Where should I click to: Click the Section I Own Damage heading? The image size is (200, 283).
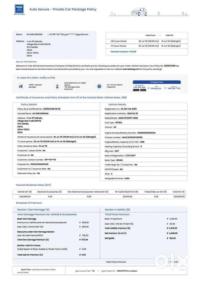tap(33, 209)
